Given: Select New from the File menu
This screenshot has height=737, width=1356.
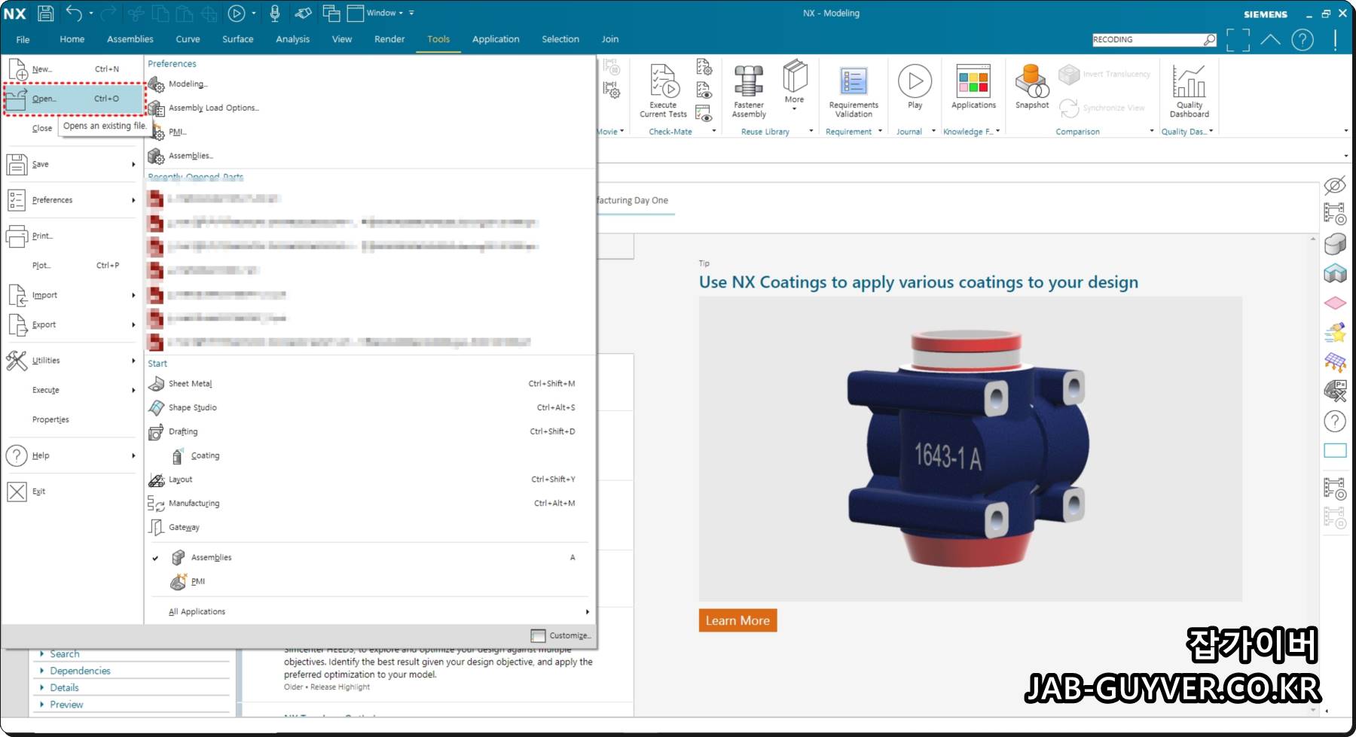Looking at the screenshot, I should click(x=72, y=69).
